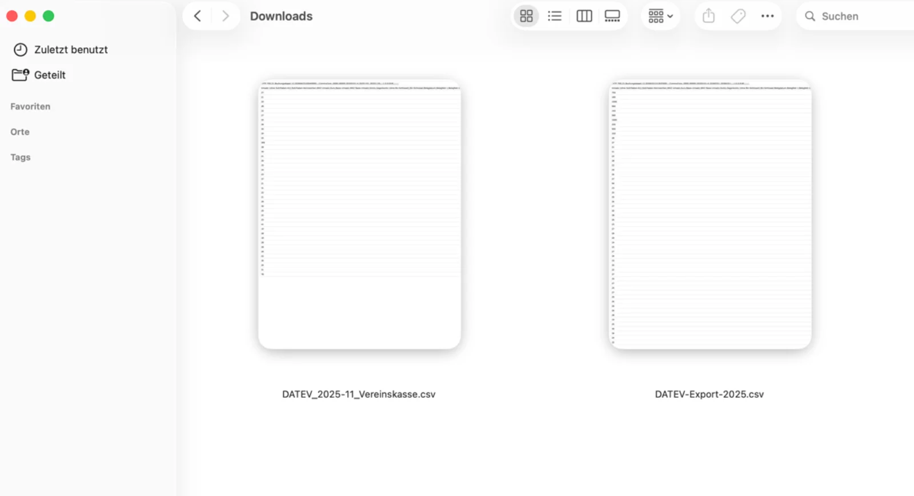Click the Share icon in toolbar
The height and width of the screenshot is (496, 914).
coord(708,16)
